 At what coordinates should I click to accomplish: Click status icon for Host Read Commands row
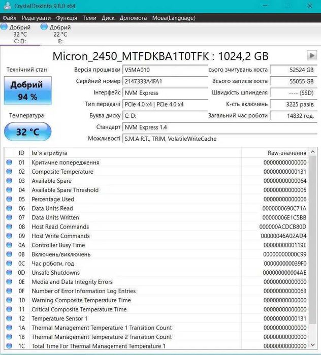(9, 227)
